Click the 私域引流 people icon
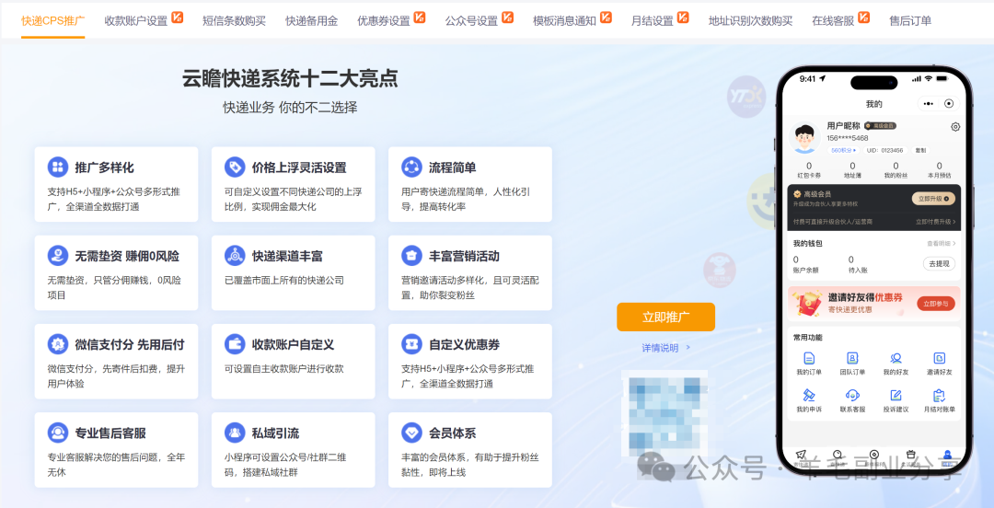The image size is (994, 508). [x=235, y=433]
